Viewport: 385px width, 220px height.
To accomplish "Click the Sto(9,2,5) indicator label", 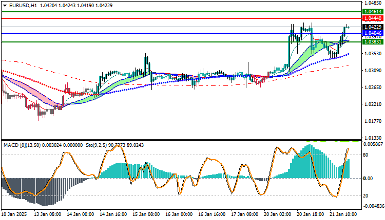I will coord(97,145).
